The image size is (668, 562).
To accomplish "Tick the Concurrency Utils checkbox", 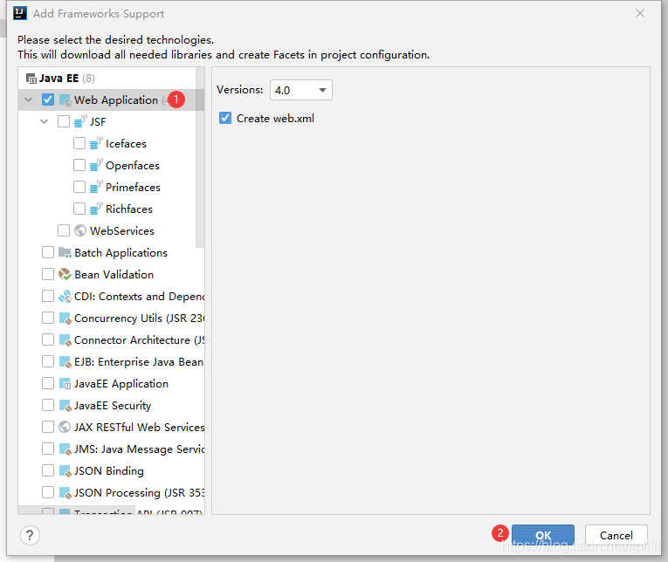I will (48, 318).
